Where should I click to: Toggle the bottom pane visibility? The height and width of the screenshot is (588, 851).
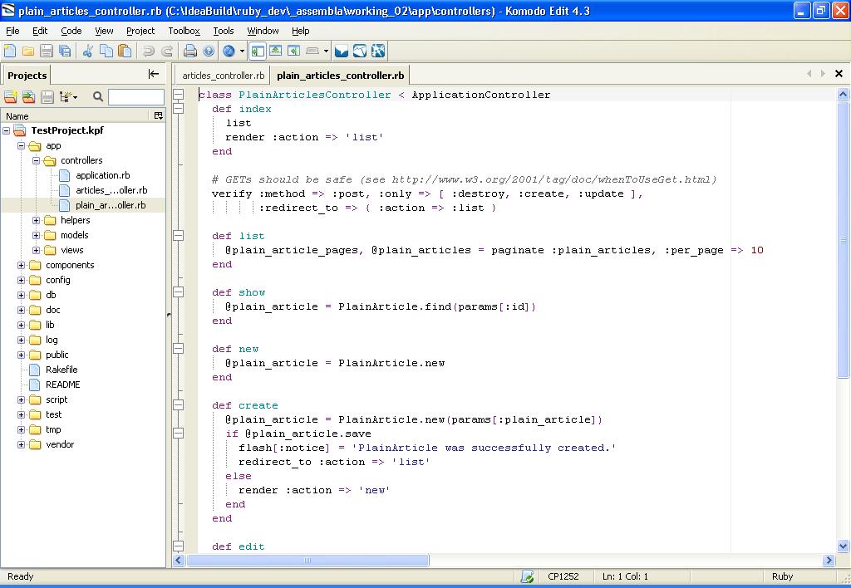[x=276, y=51]
